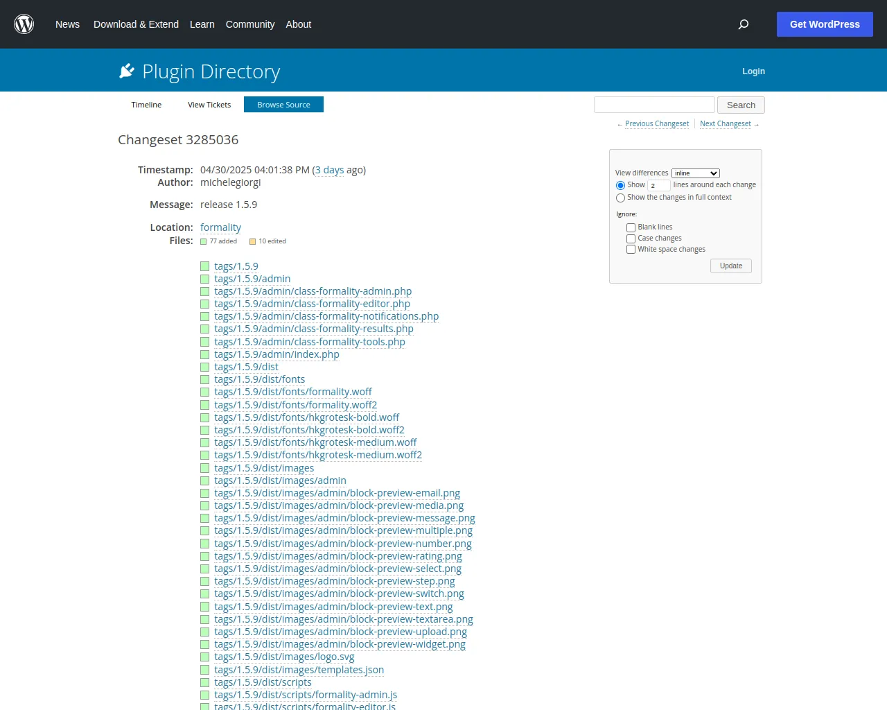This screenshot has height=710, width=887.
Task: Click the green '77 added' legend swatch
Action: (204, 241)
